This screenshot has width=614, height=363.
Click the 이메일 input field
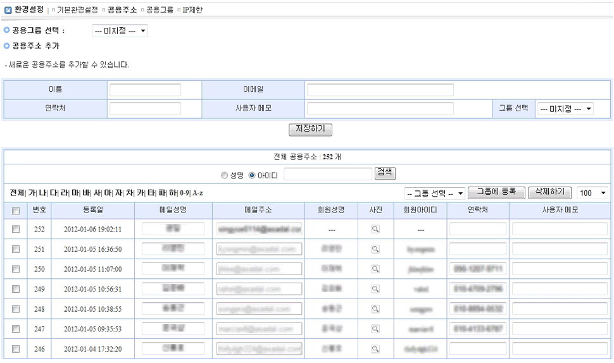[x=380, y=90]
